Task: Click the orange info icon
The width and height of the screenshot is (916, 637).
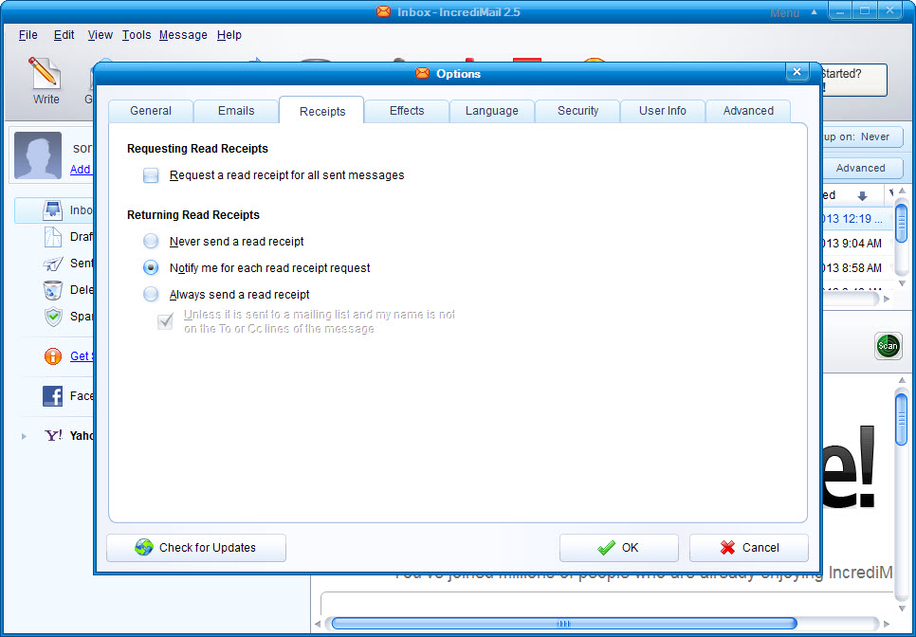Action: click(52, 356)
